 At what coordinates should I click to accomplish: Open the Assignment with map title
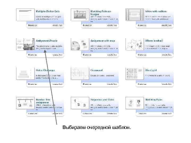click(x=103, y=41)
